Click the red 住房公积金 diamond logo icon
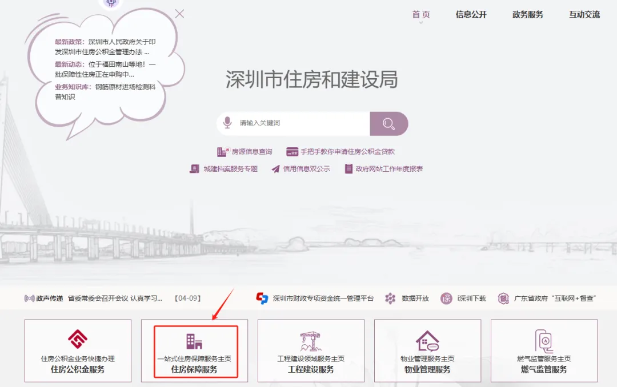 [x=78, y=339]
